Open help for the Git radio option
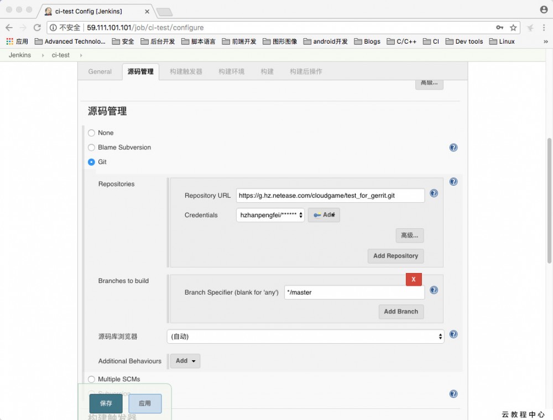This screenshot has width=553, height=420. tap(453, 148)
